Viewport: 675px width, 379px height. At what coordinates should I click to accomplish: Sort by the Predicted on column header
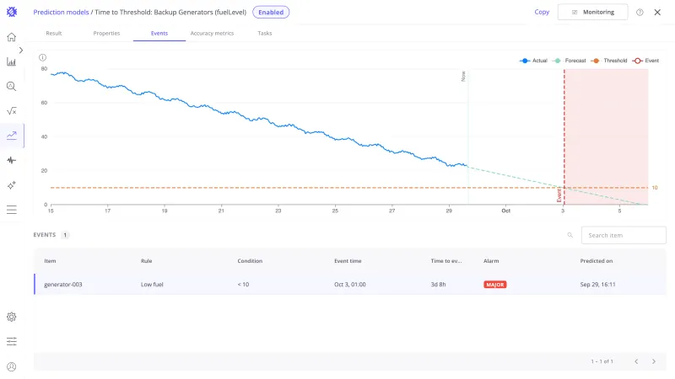(x=597, y=261)
